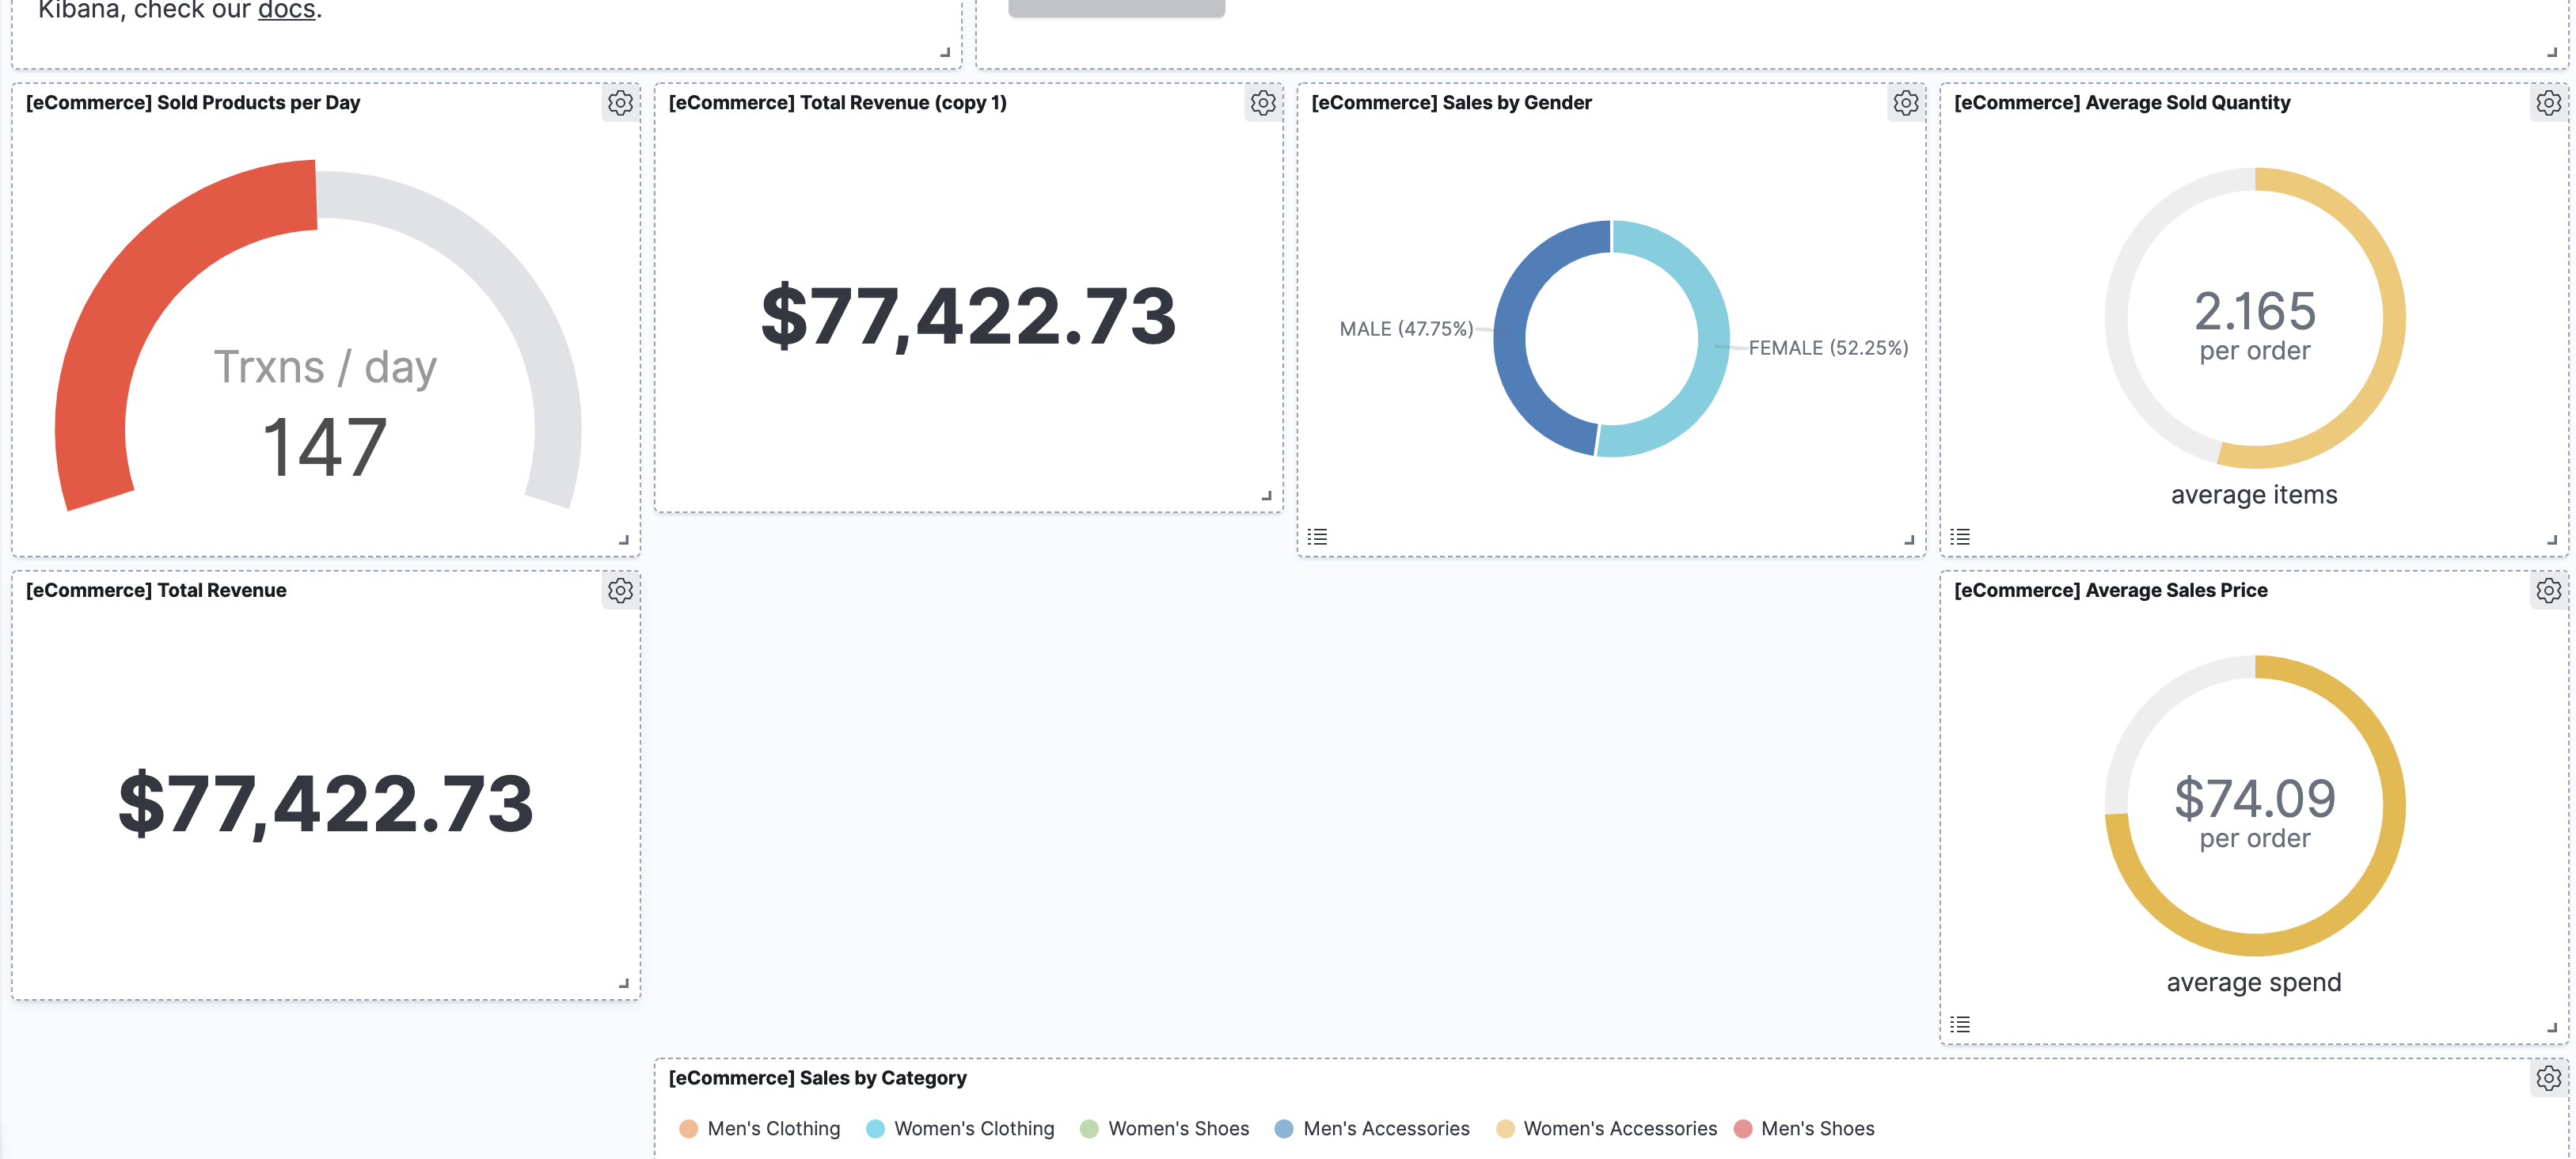
Task: Toggle legend icon in Sales by Gender panel
Action: 1317,537
